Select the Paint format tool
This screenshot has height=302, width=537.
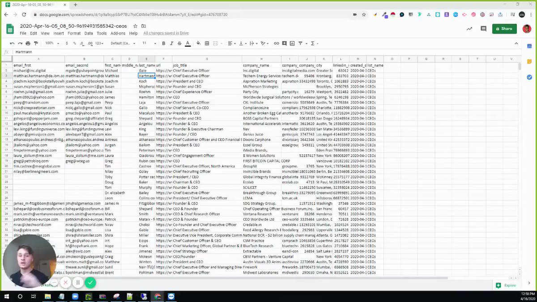[36, 43]
